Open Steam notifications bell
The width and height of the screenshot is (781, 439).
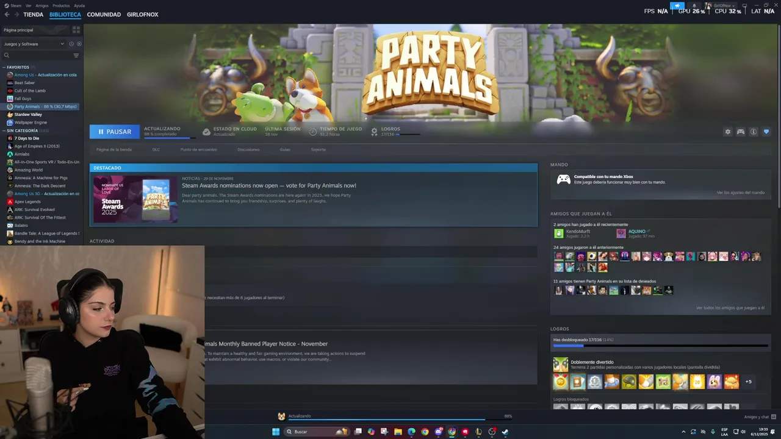click(694, 5)
